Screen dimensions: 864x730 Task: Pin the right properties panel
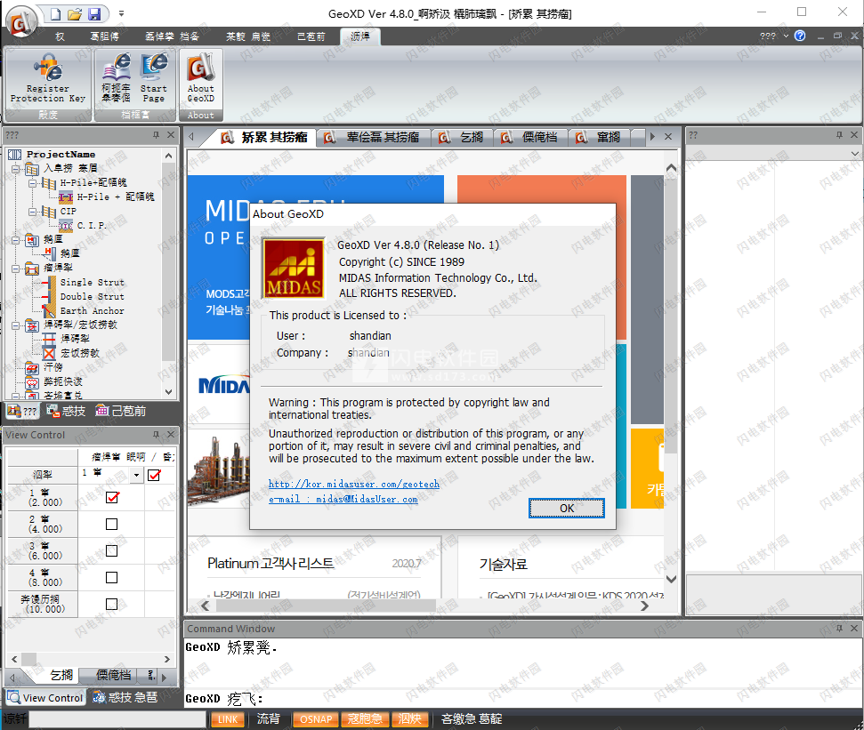pyautogui.click(x=839, y=135)
